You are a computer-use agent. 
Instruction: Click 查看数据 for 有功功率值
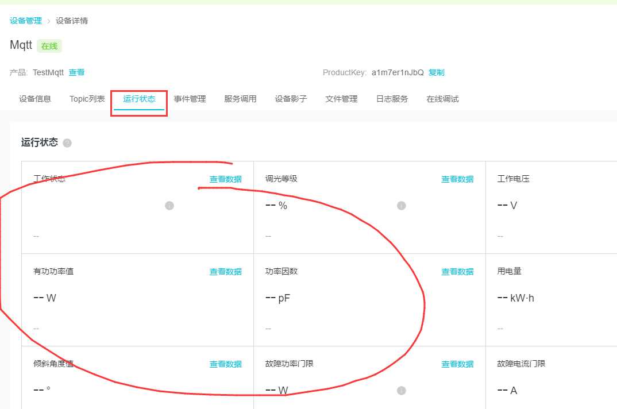click(x=225, y=272)
